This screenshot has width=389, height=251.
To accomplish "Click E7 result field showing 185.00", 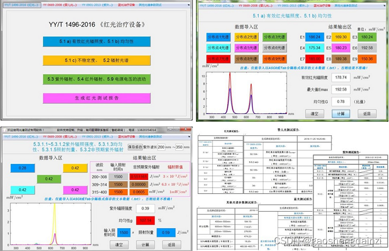I will 315,59.
